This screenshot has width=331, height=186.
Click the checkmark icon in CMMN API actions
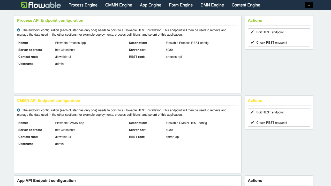[x=252, y=122]
